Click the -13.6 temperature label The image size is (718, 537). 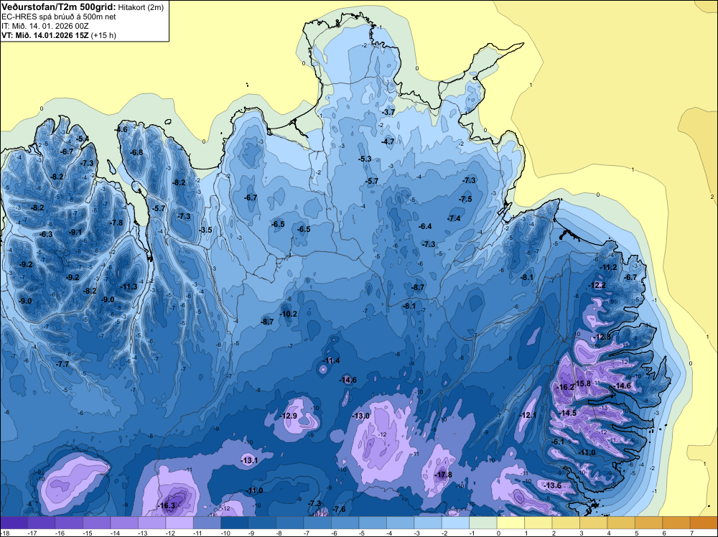[551, 485]
